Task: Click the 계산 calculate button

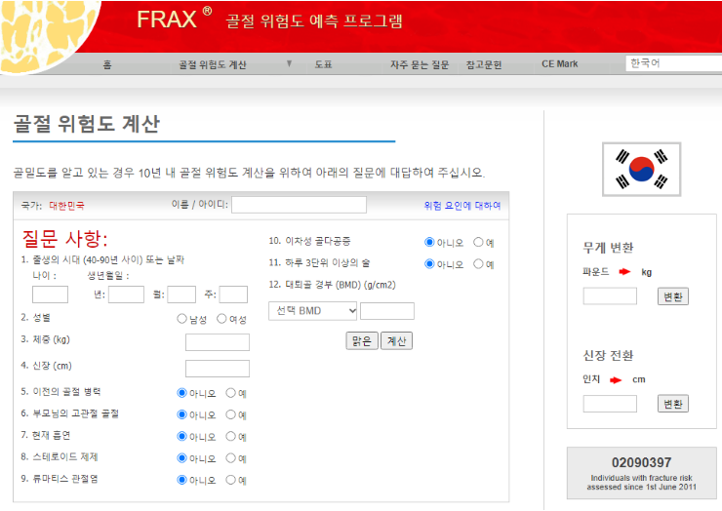Action: click(396, 340)
